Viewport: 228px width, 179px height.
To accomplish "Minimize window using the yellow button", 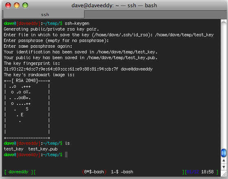I will [17, 6].
